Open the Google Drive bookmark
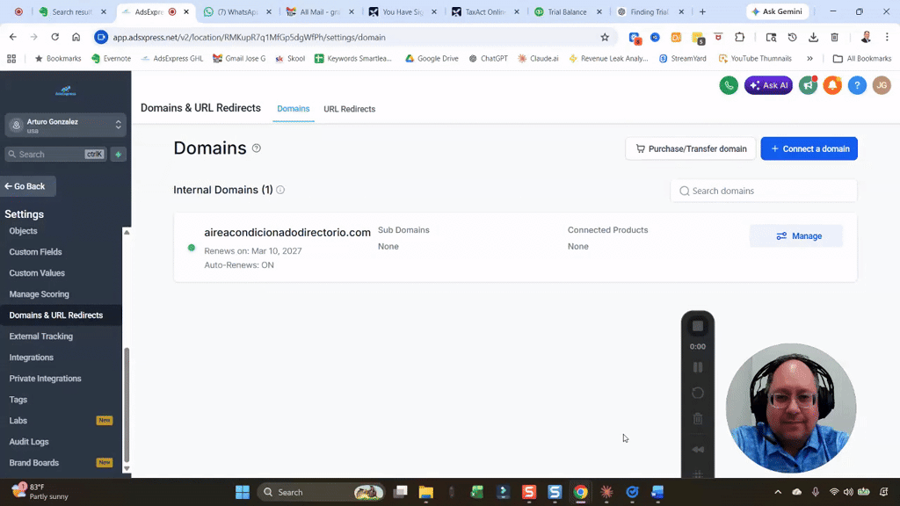 [432, 59]
